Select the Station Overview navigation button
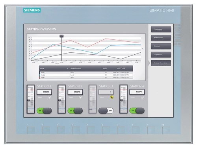This screenshot has width=197, height=148. click(x=161, y=63)
